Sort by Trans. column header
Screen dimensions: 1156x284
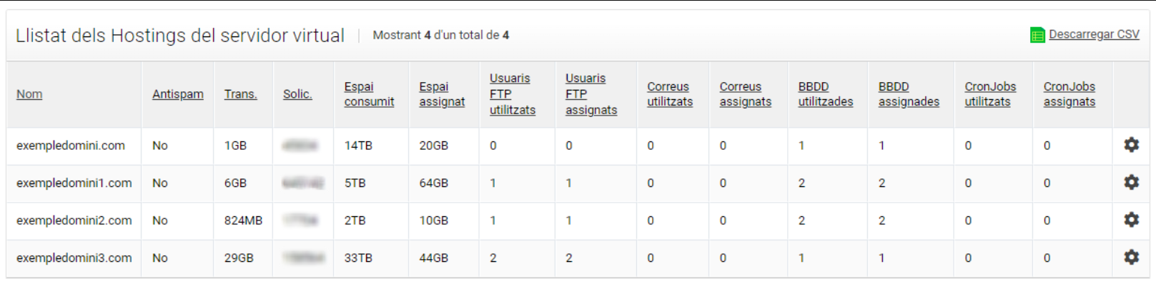[241, 94]
